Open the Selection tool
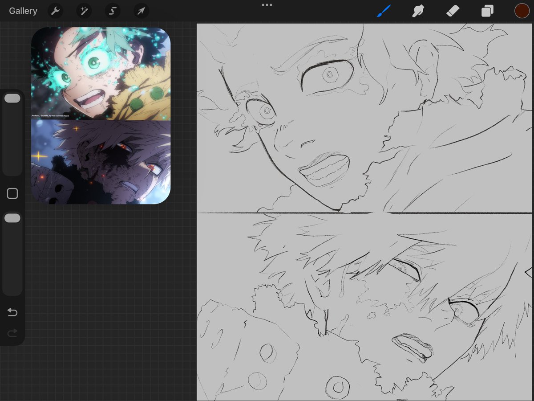The height and width of the screenshot is (401, 534). click(x=112, y=11)
